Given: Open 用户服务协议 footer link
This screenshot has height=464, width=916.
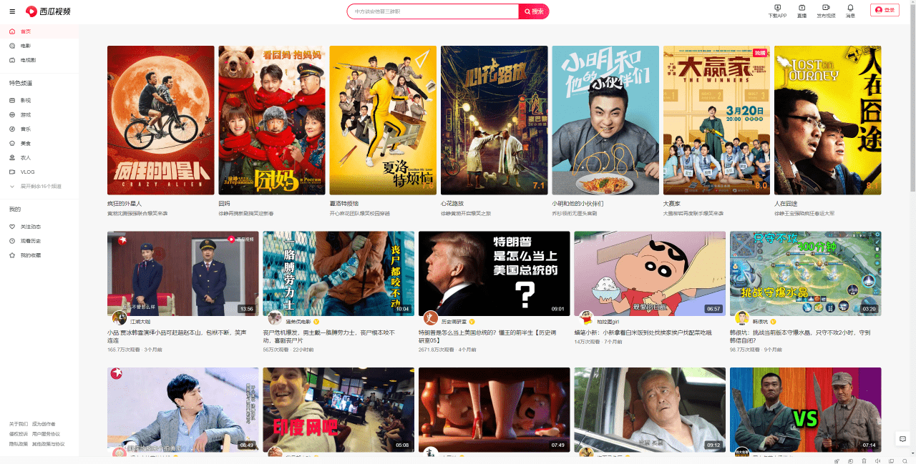Looking at the screenshot, I should 46,434.
